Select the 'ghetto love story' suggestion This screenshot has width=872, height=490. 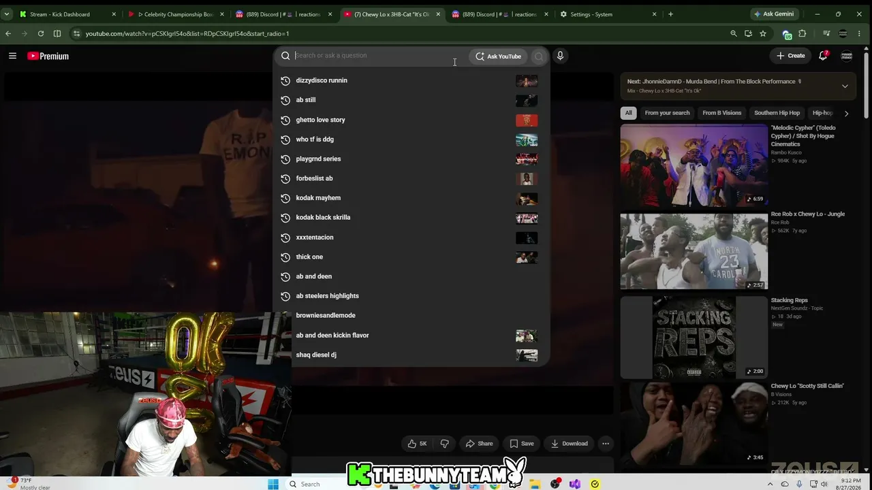coord(411,120)
